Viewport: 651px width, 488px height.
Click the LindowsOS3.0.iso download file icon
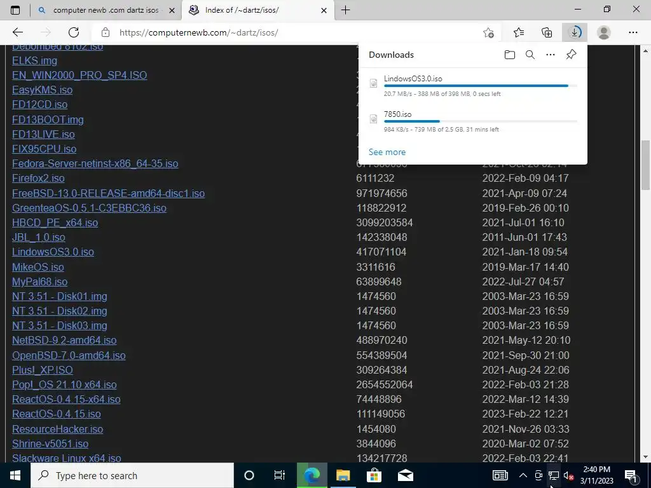(x=373, y=83)
